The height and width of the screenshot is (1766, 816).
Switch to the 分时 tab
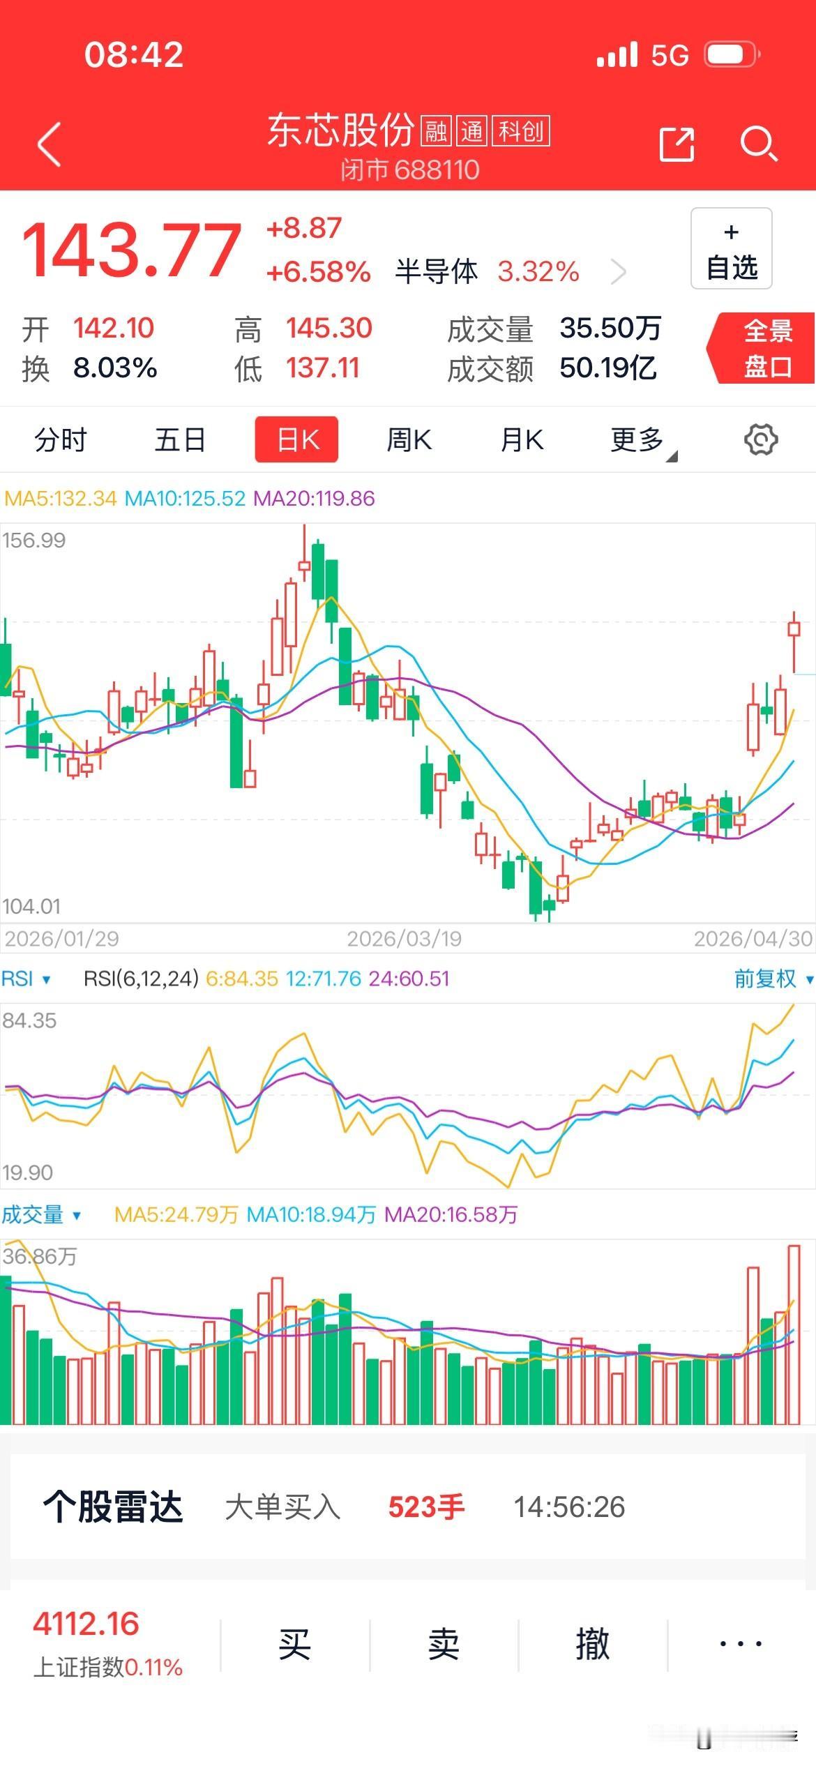[60, 440]
